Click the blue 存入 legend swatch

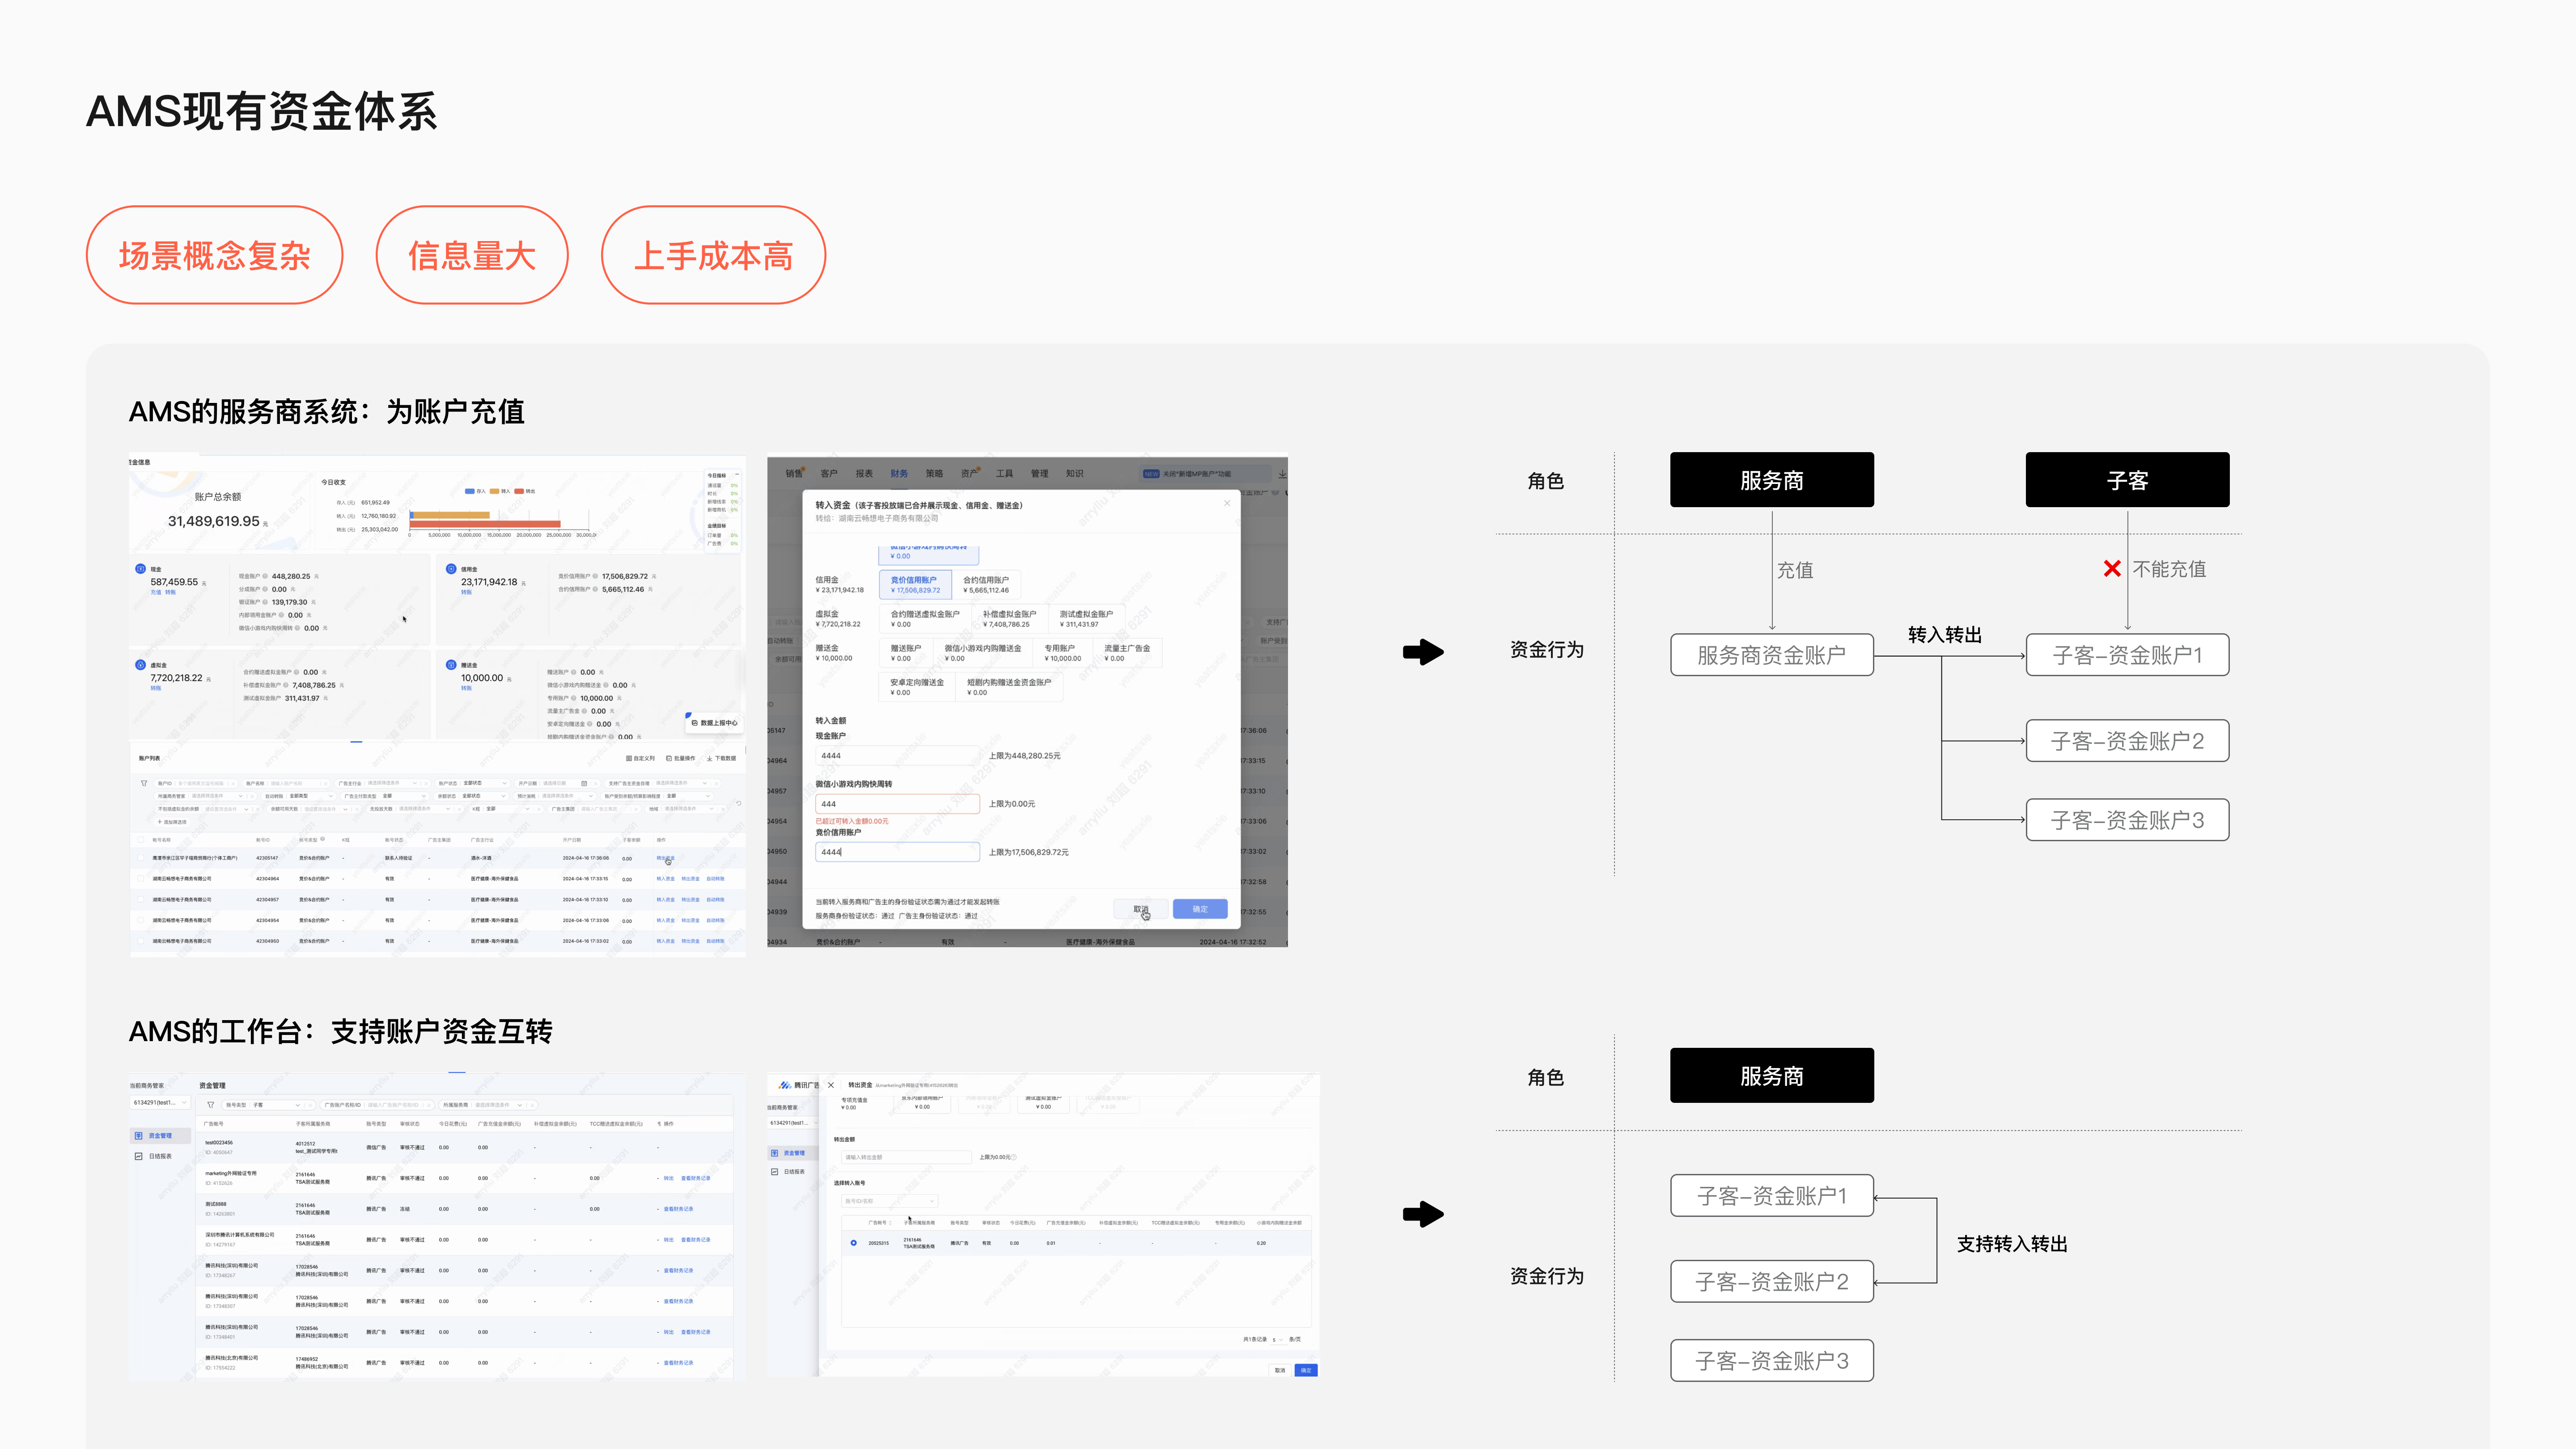(x=470, y=491)
